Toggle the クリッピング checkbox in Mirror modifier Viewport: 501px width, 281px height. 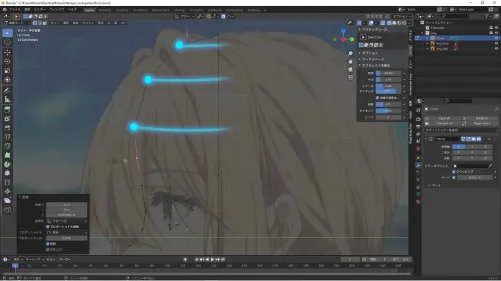click(454, 172)
